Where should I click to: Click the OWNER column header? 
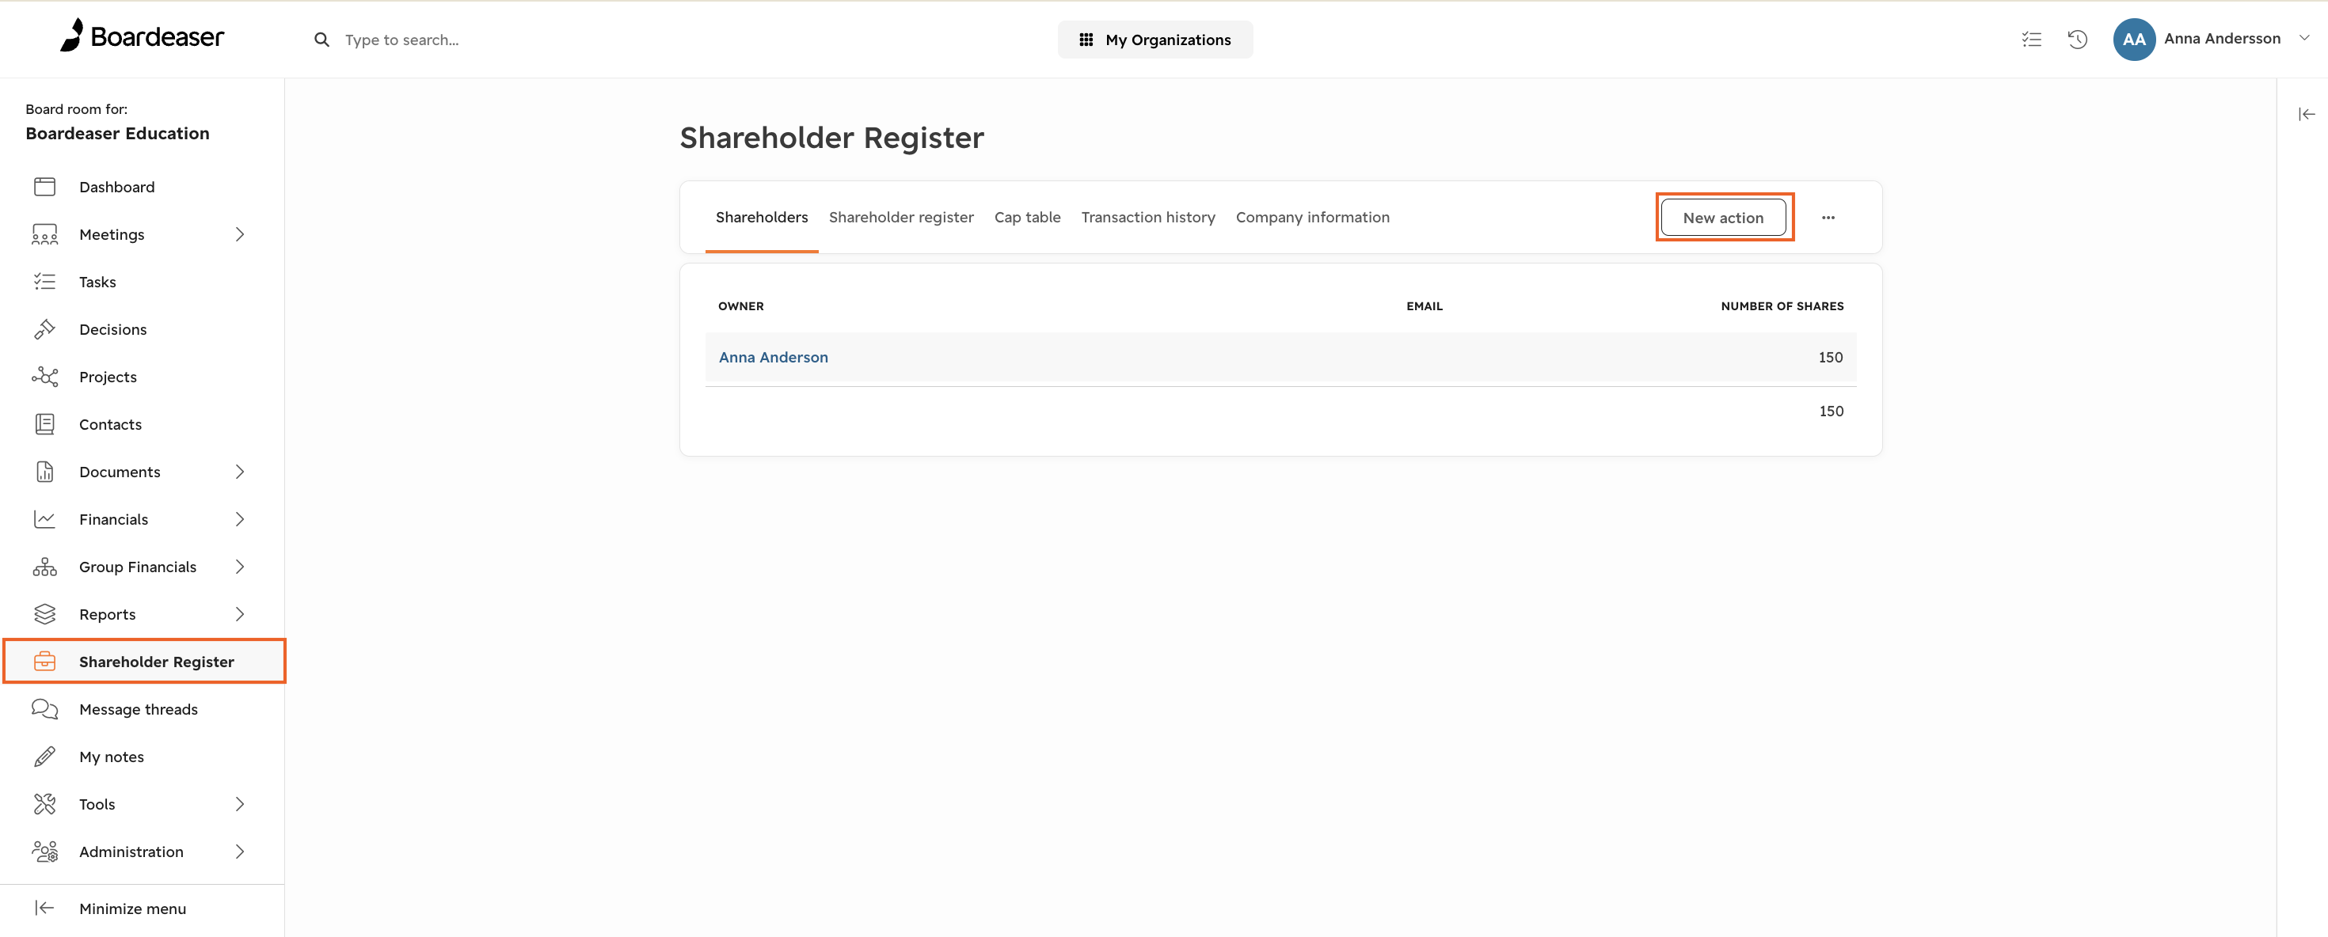[741, 306]
